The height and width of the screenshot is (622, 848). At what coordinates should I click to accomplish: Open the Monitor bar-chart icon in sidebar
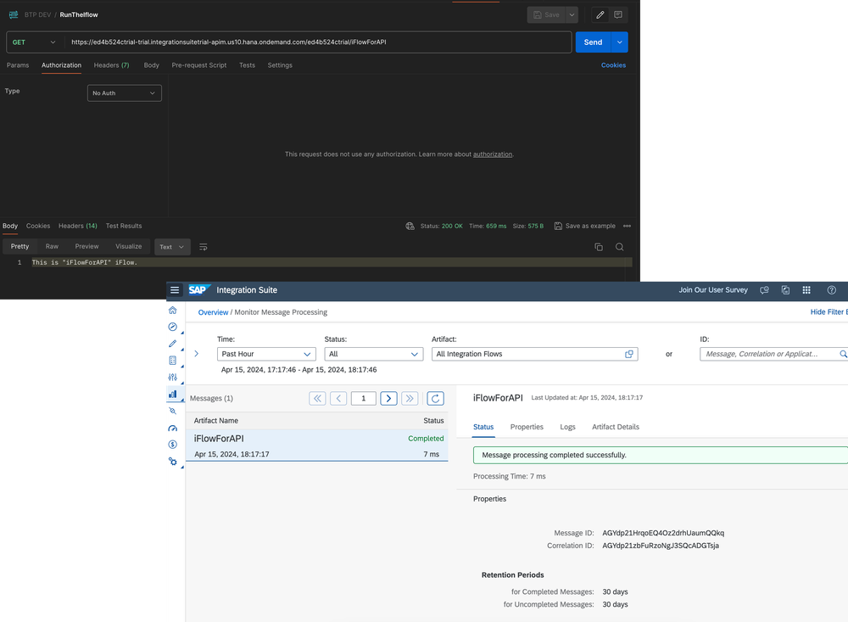[174, 394]
